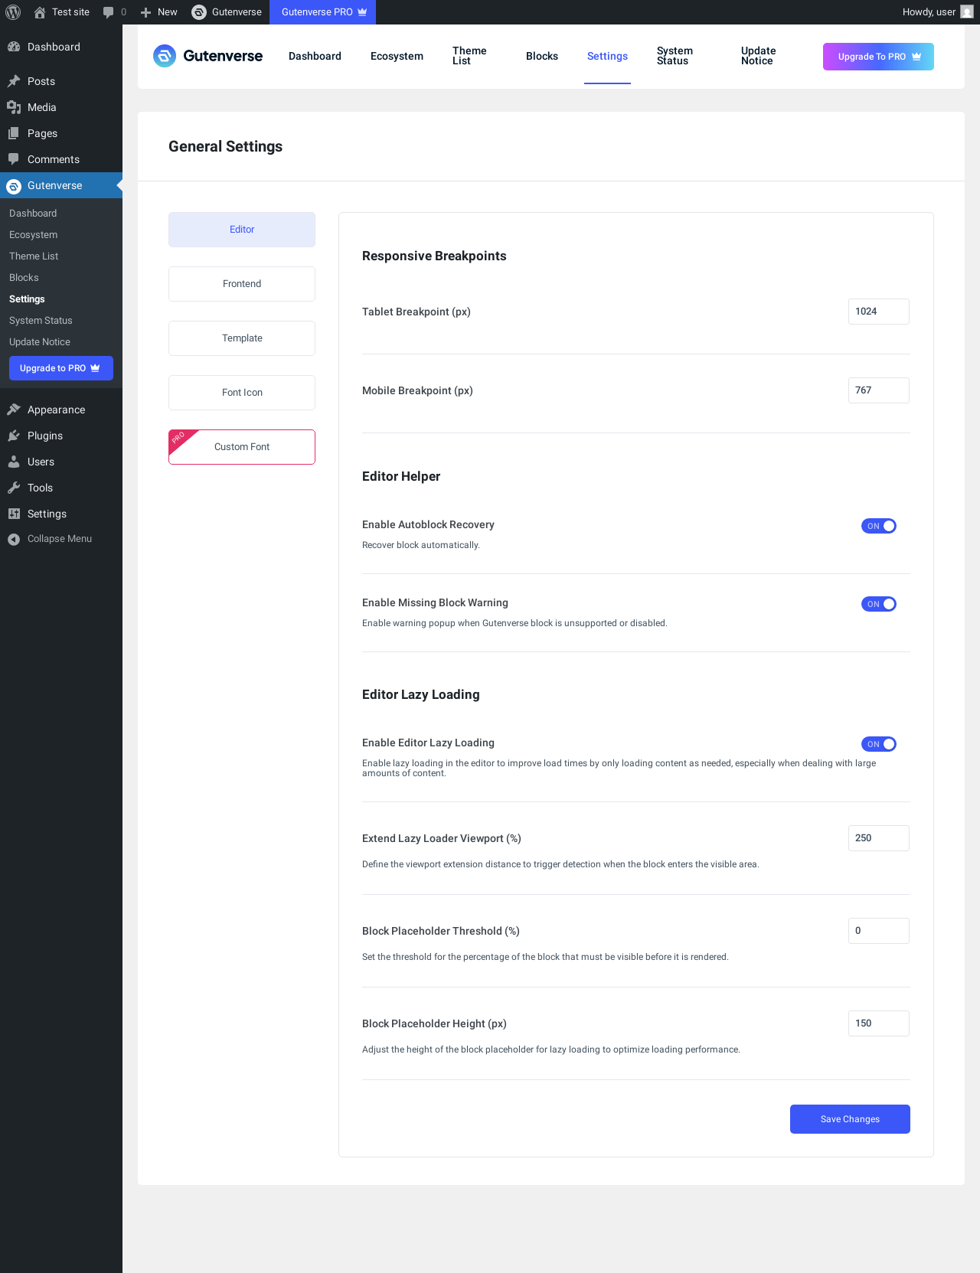Click the PRO ribbon on Custom Font

pyautogui.click(x=181, y=441)
